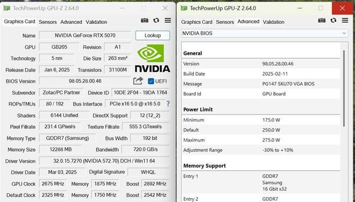Minimize the right GPU-Z window
The width and height of the screenshot is (355, 202).
pyautogui.click(x=299, y=9)
